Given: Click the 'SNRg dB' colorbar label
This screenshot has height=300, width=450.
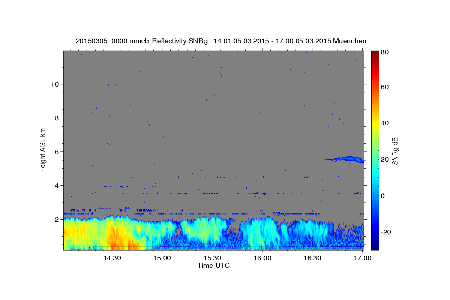Looking at the screenshot, I should coord(395,151).
